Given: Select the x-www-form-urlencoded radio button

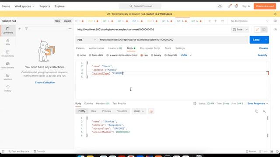Looking at the screenshot, I should 108,55.
